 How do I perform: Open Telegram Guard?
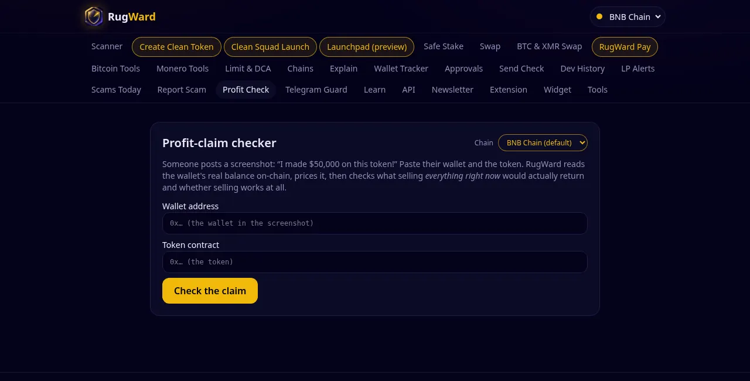click(x=316, y=90)
